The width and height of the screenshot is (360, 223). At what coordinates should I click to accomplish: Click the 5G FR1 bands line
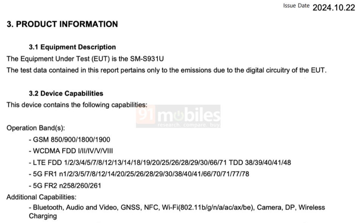pyautogui.click(x=139, y=174)
